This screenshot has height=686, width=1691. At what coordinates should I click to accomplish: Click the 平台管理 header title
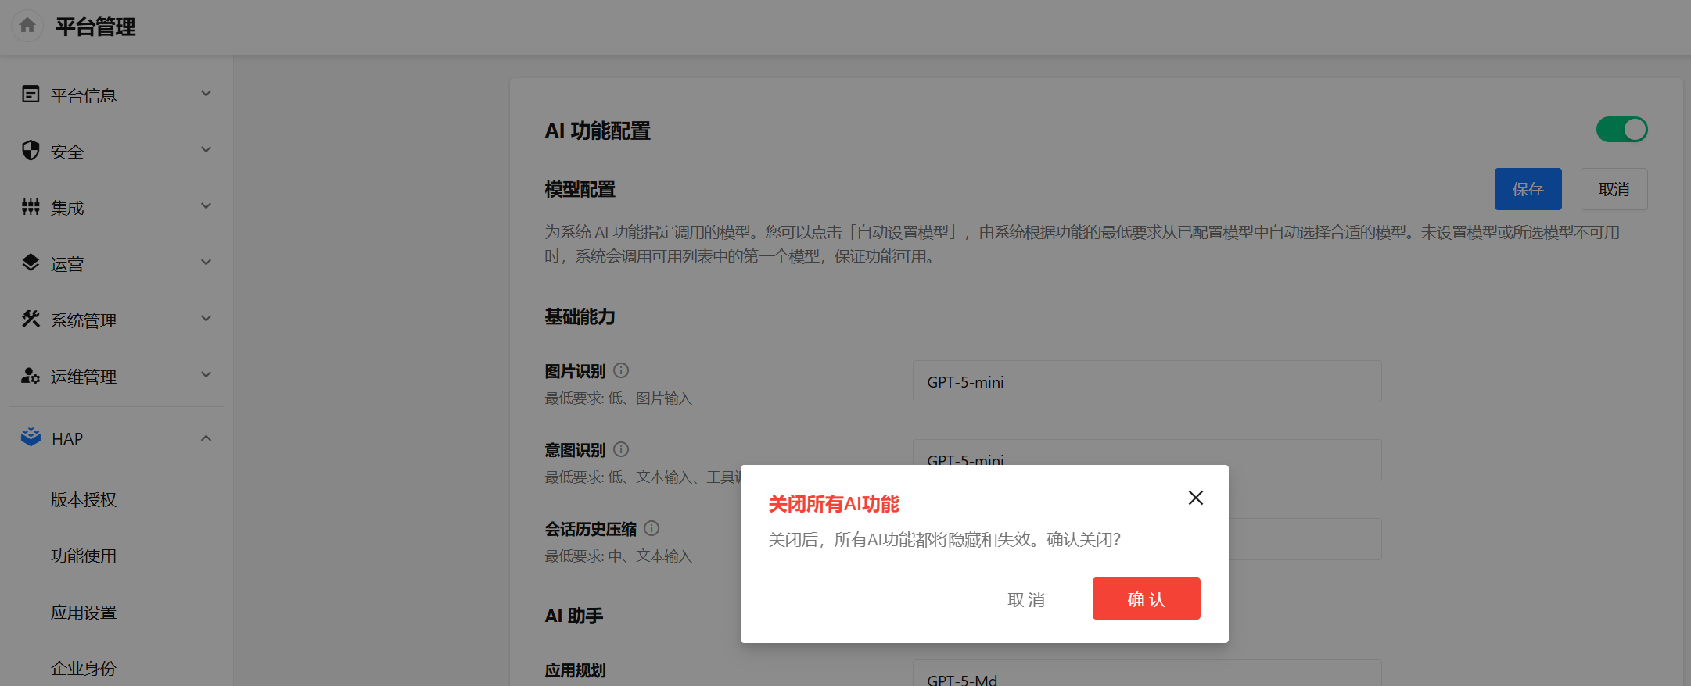(x=95, y=27)
